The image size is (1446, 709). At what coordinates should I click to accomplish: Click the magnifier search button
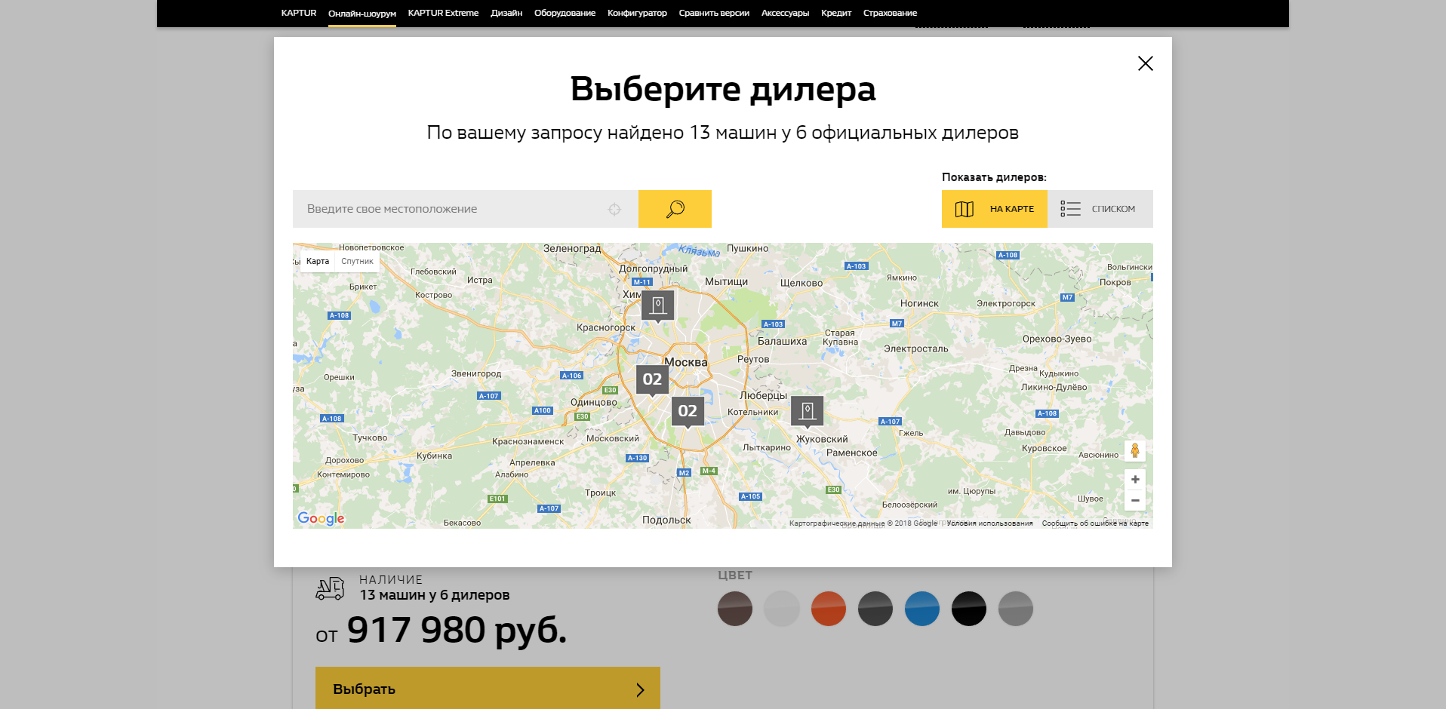click(675, 209)
